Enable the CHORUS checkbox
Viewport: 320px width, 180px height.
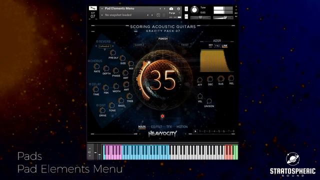click(x=89, y=61)
